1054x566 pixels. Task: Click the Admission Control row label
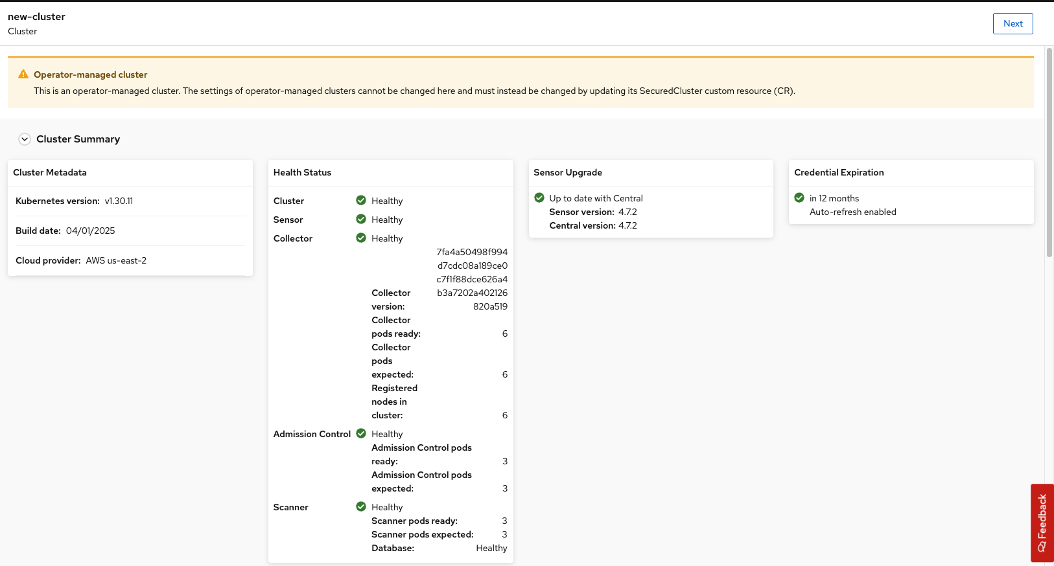(312, 434)
